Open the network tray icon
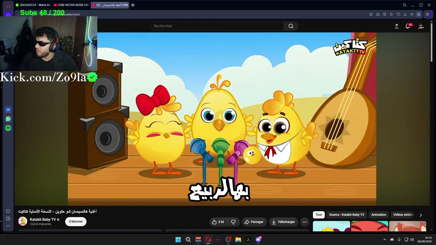436x245 pixels. click(x=406, y=240)
